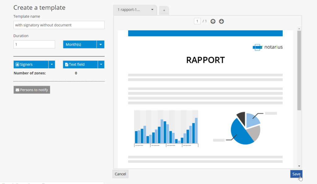Click the Month(s) unit button
This screenshot has height=184, width=317.
coord(80,44)
